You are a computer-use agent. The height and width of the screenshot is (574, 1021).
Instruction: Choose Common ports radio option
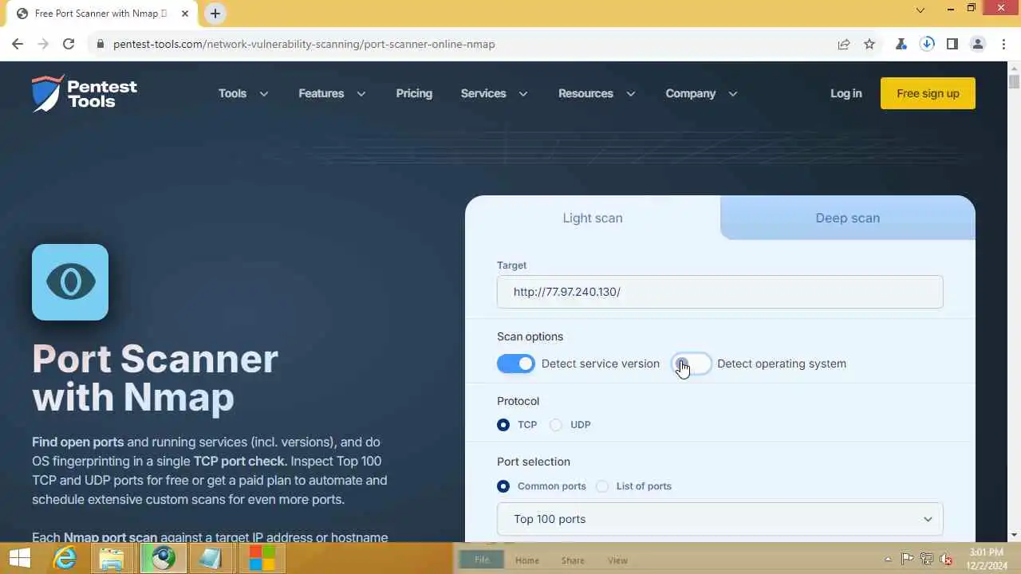(503, 486)
